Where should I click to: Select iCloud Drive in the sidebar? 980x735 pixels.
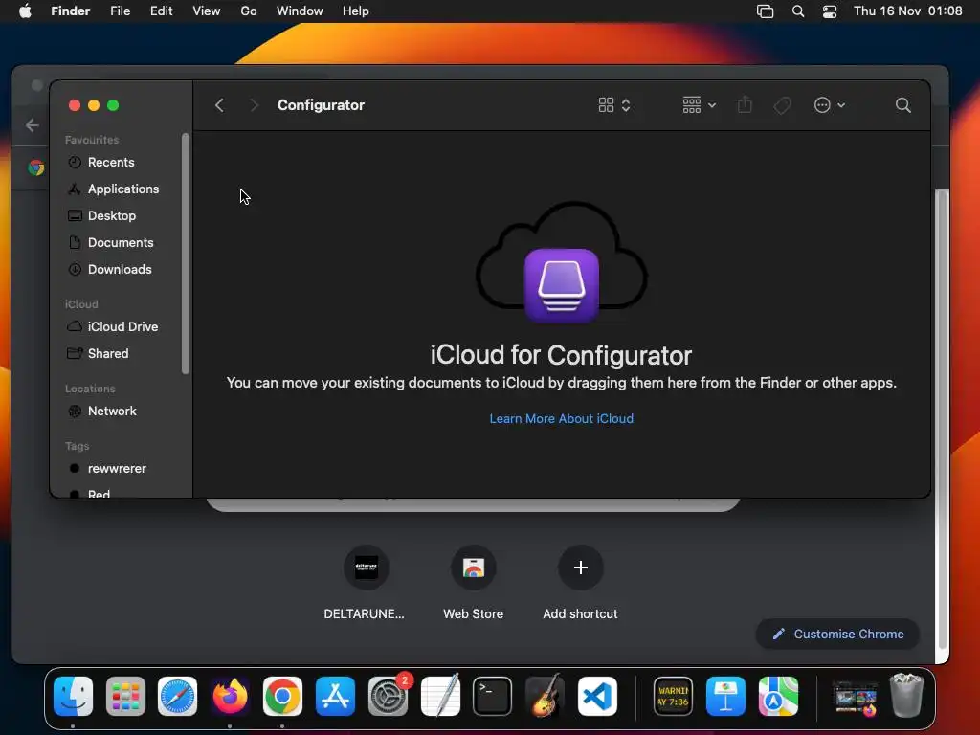[113, 327]
